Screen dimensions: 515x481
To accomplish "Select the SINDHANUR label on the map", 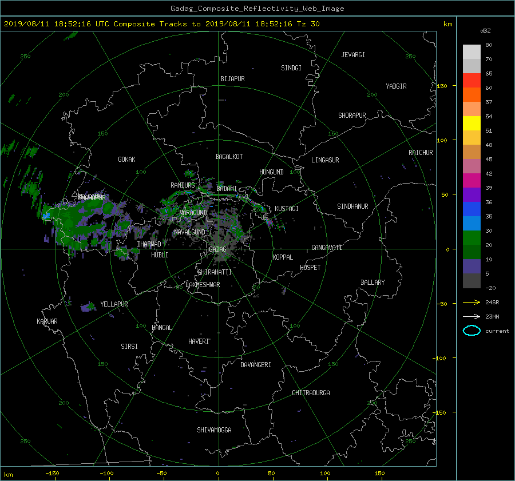I will click(352, 206).
